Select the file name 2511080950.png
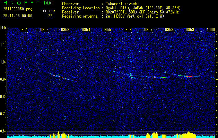Screen dimensions: 218x138 [x=18, y=9]
